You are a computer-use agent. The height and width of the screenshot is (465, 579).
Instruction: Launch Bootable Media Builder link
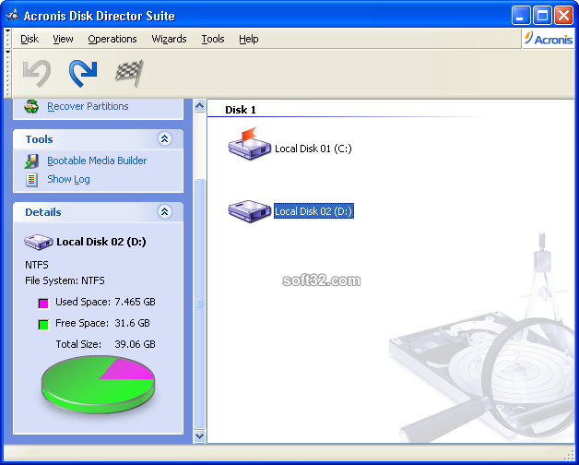pyautogui.click(x=97, y=161)
